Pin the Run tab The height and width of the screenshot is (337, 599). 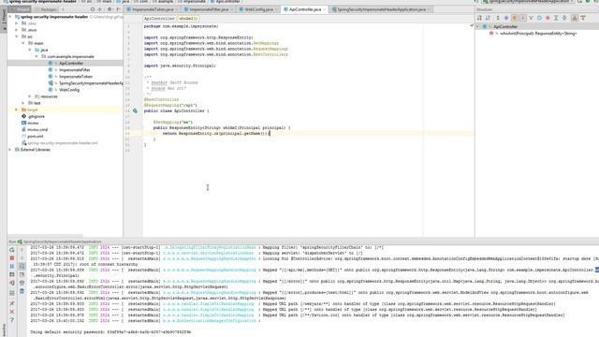coord(12,303)
